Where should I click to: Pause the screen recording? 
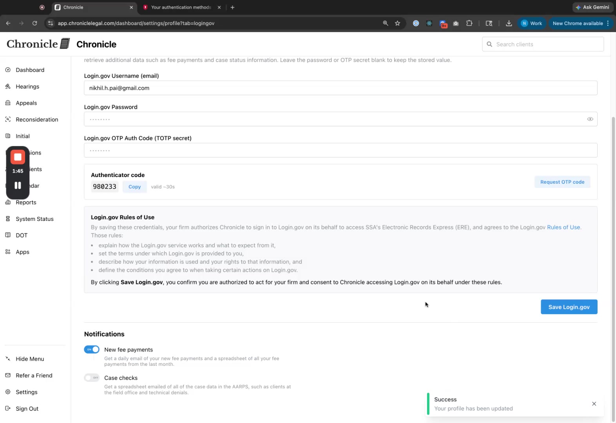click(18, 186)
